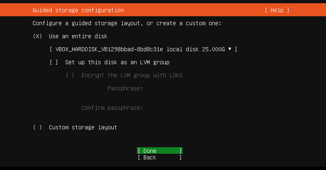Click the Confirm passphrase input field
326x170 pixels.
(x=183, y=108)
